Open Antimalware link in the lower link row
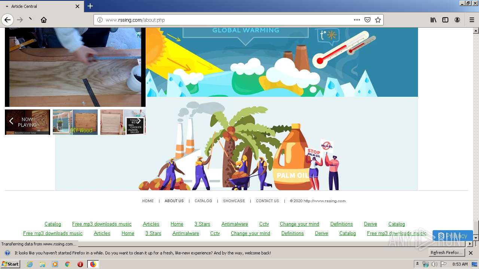The image size is (479, 269). [x=186, y=234]
